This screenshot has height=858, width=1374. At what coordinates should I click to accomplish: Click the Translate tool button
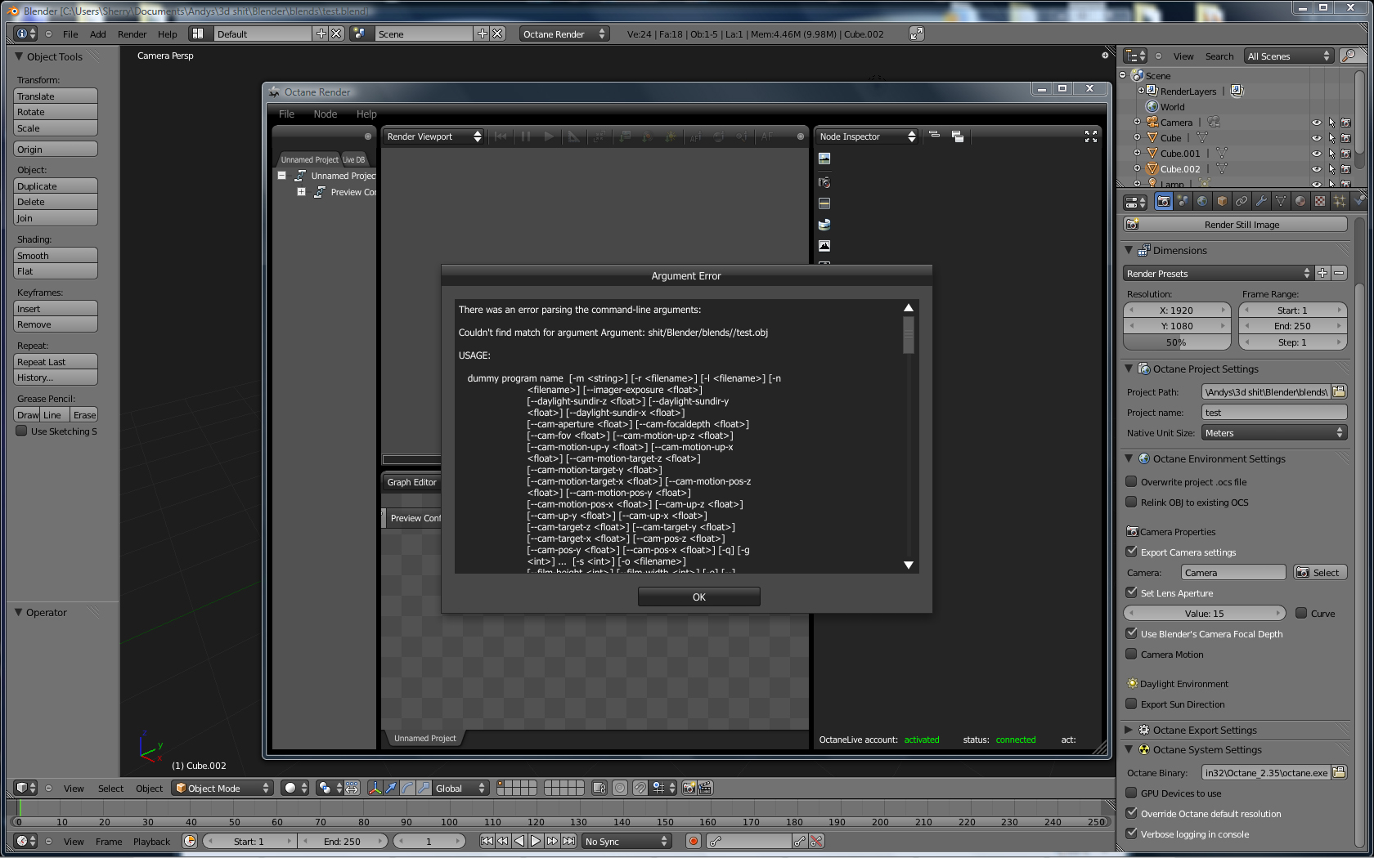56,96
